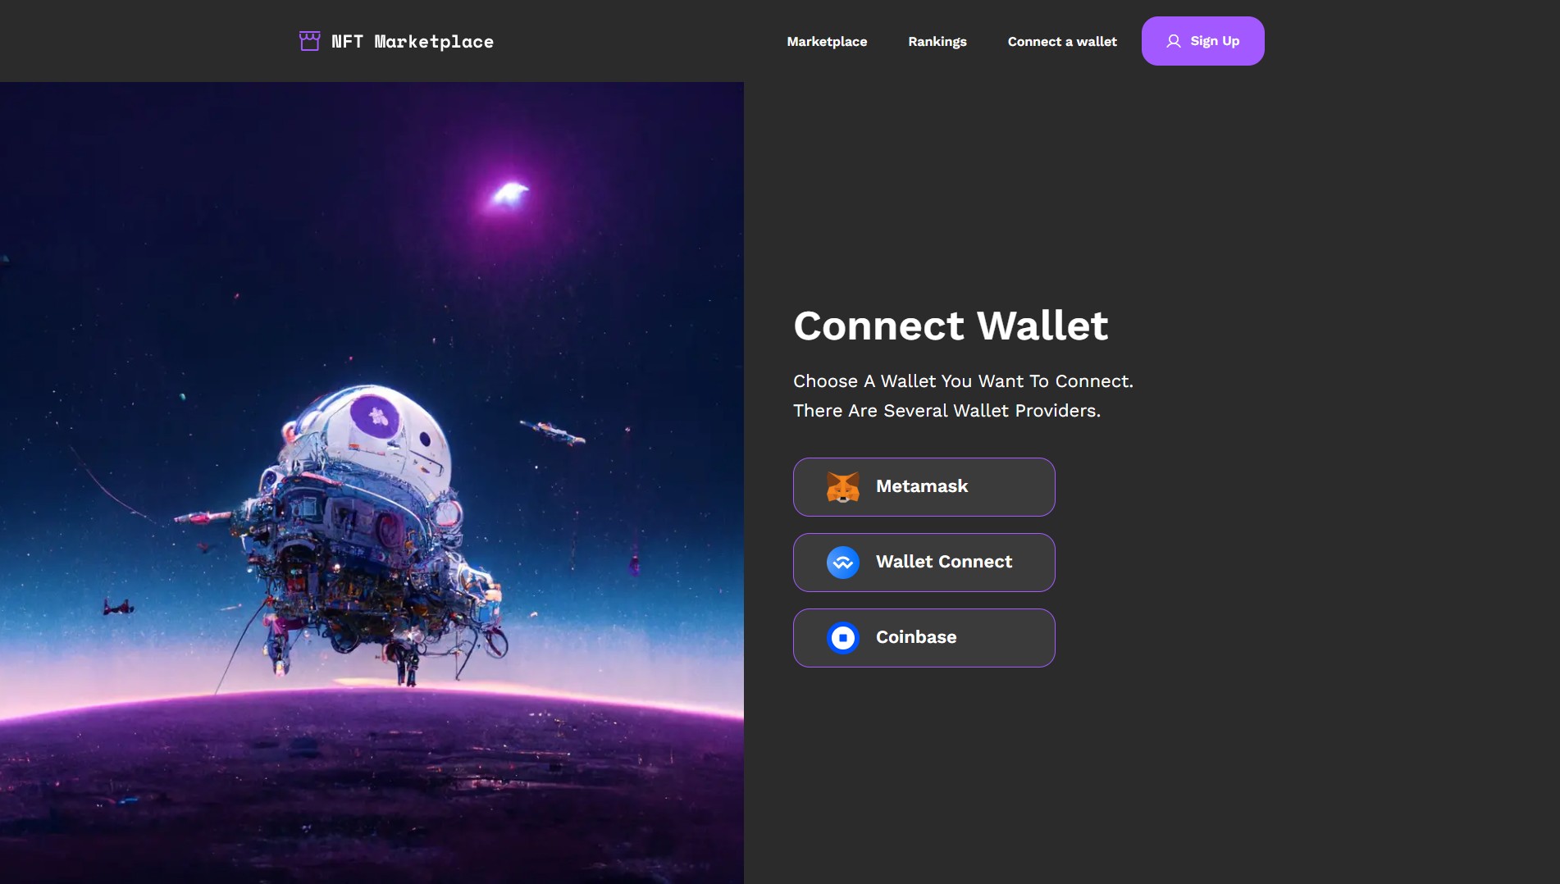
Task: Click the Sign Up button
Action: pos(1202,41)
